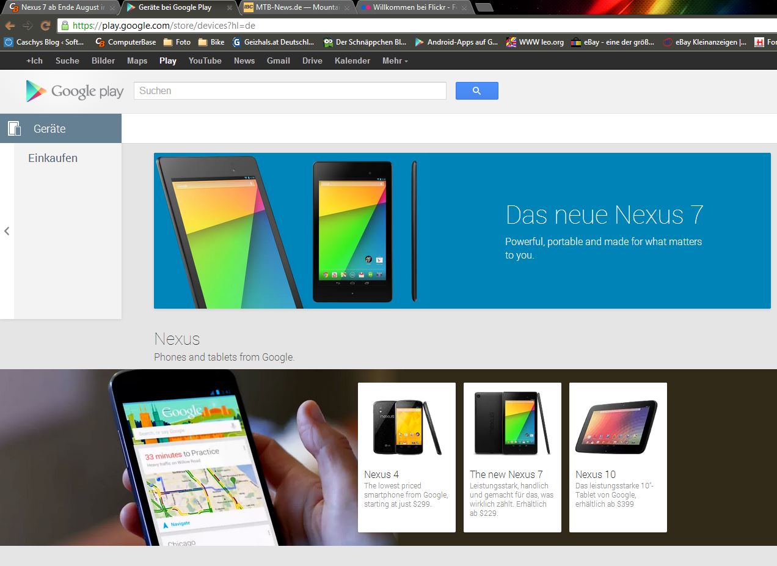777x566 pixels.
Task: Switch to the MTB-News.de tab
Action: pos(296,8)
